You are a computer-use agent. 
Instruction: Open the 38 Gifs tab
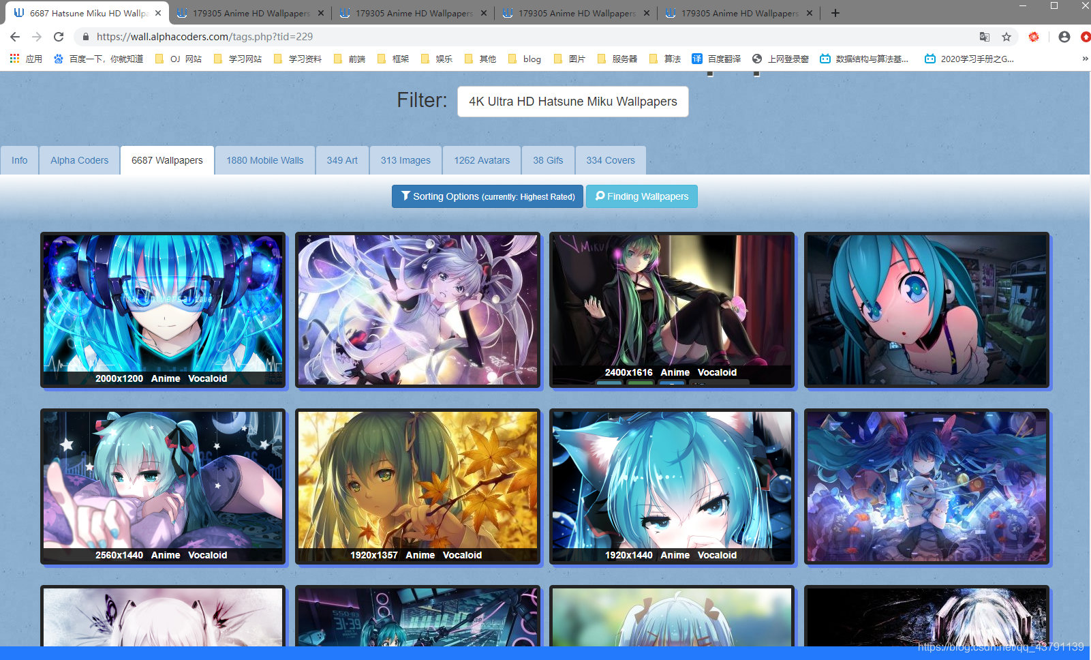(x=548, y=160)
